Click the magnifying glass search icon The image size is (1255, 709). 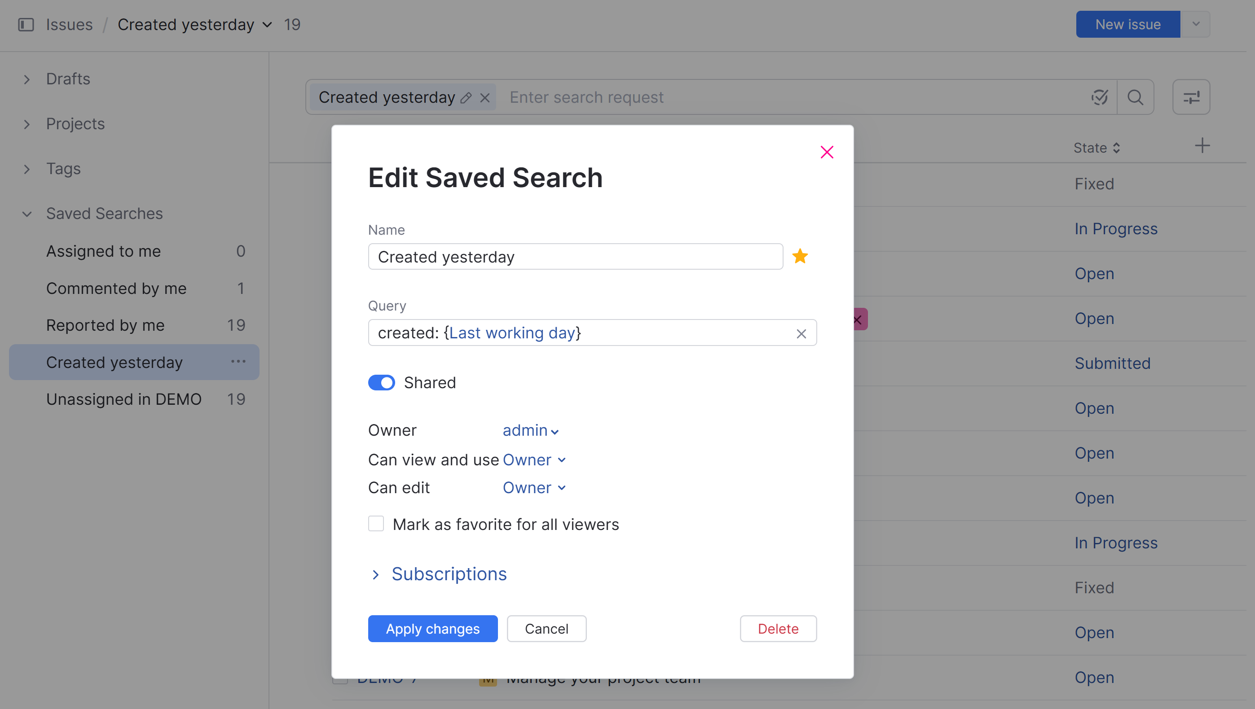[1135, 97]
